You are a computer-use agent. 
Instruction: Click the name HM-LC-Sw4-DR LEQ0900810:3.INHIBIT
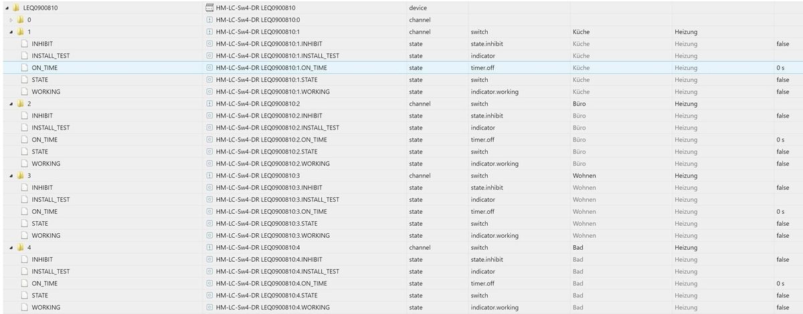click(269, 188)
